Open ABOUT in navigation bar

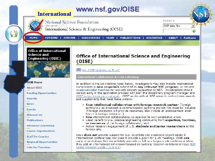coord(173,38)
